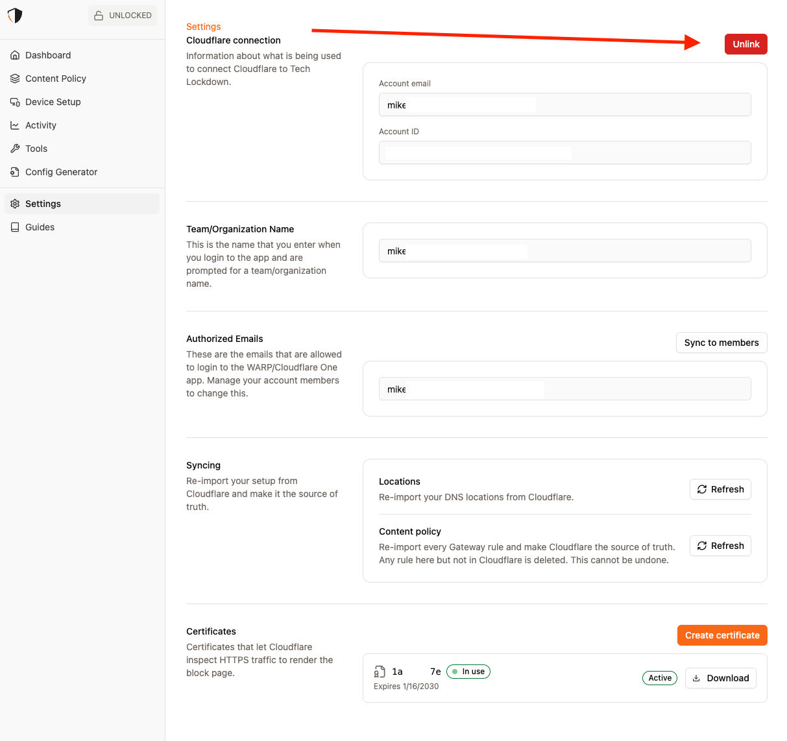Click the Syncing section heading
The height and width of the screenshot is (741, 787).
[203, 465]
